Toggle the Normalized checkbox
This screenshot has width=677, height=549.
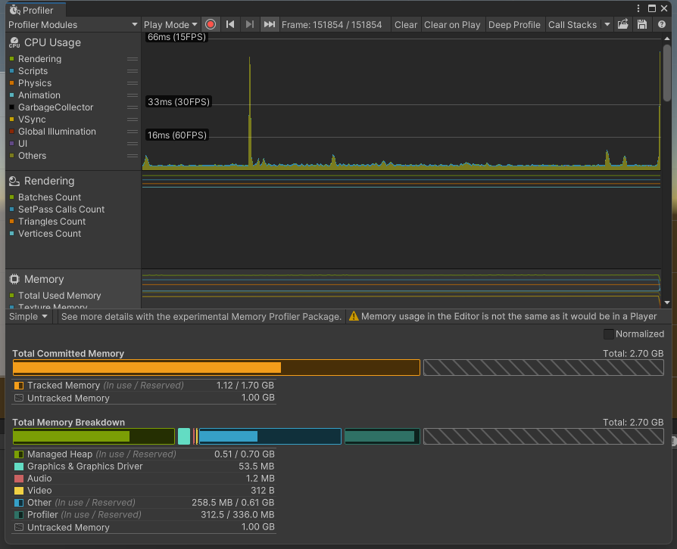click(608, 334)
